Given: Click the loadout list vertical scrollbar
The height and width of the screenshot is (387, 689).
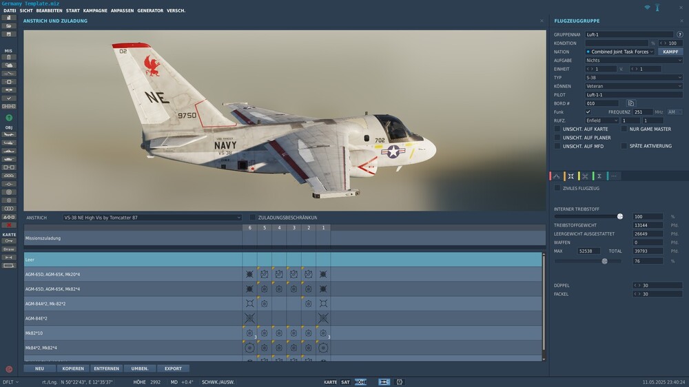Looking at the screenshot, I should point(544,303).
